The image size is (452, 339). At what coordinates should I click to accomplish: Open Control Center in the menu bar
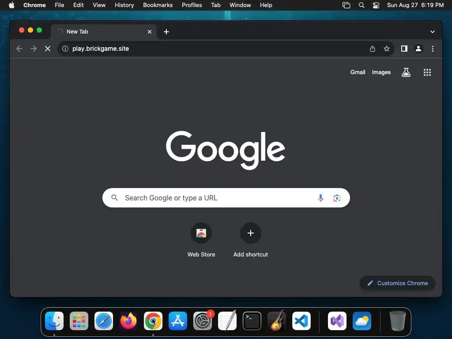(x=376, y=5)
